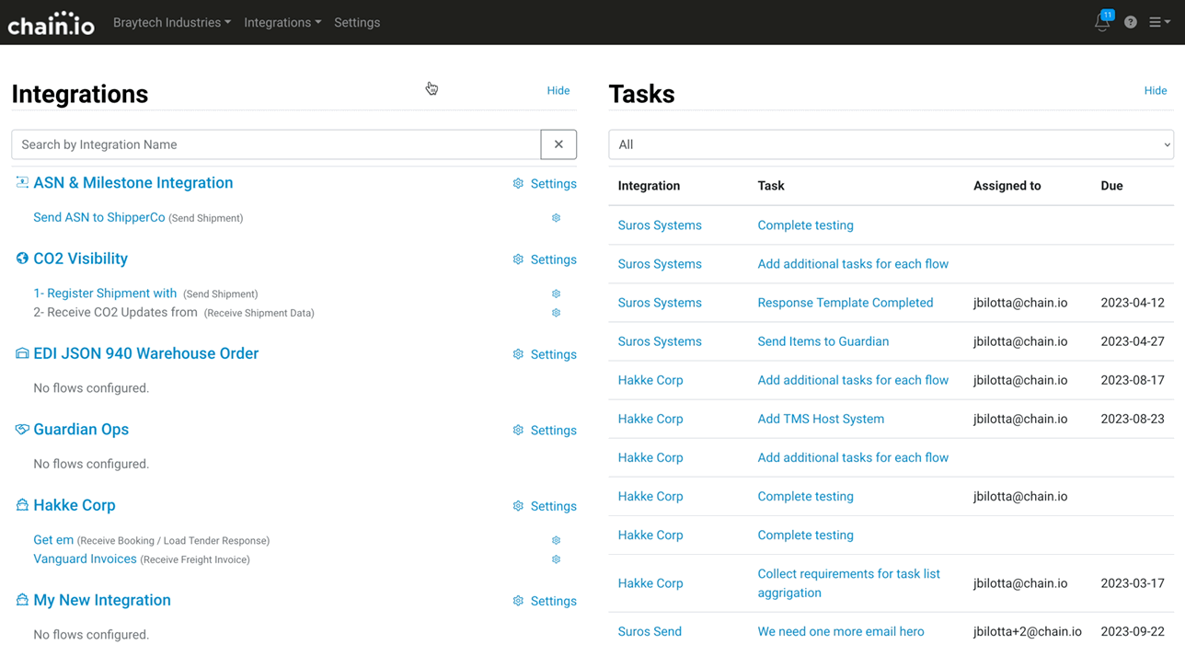Screen dimensions: 1185x645
Task: Open Settings for Guardian Ops
Action: 545,430
